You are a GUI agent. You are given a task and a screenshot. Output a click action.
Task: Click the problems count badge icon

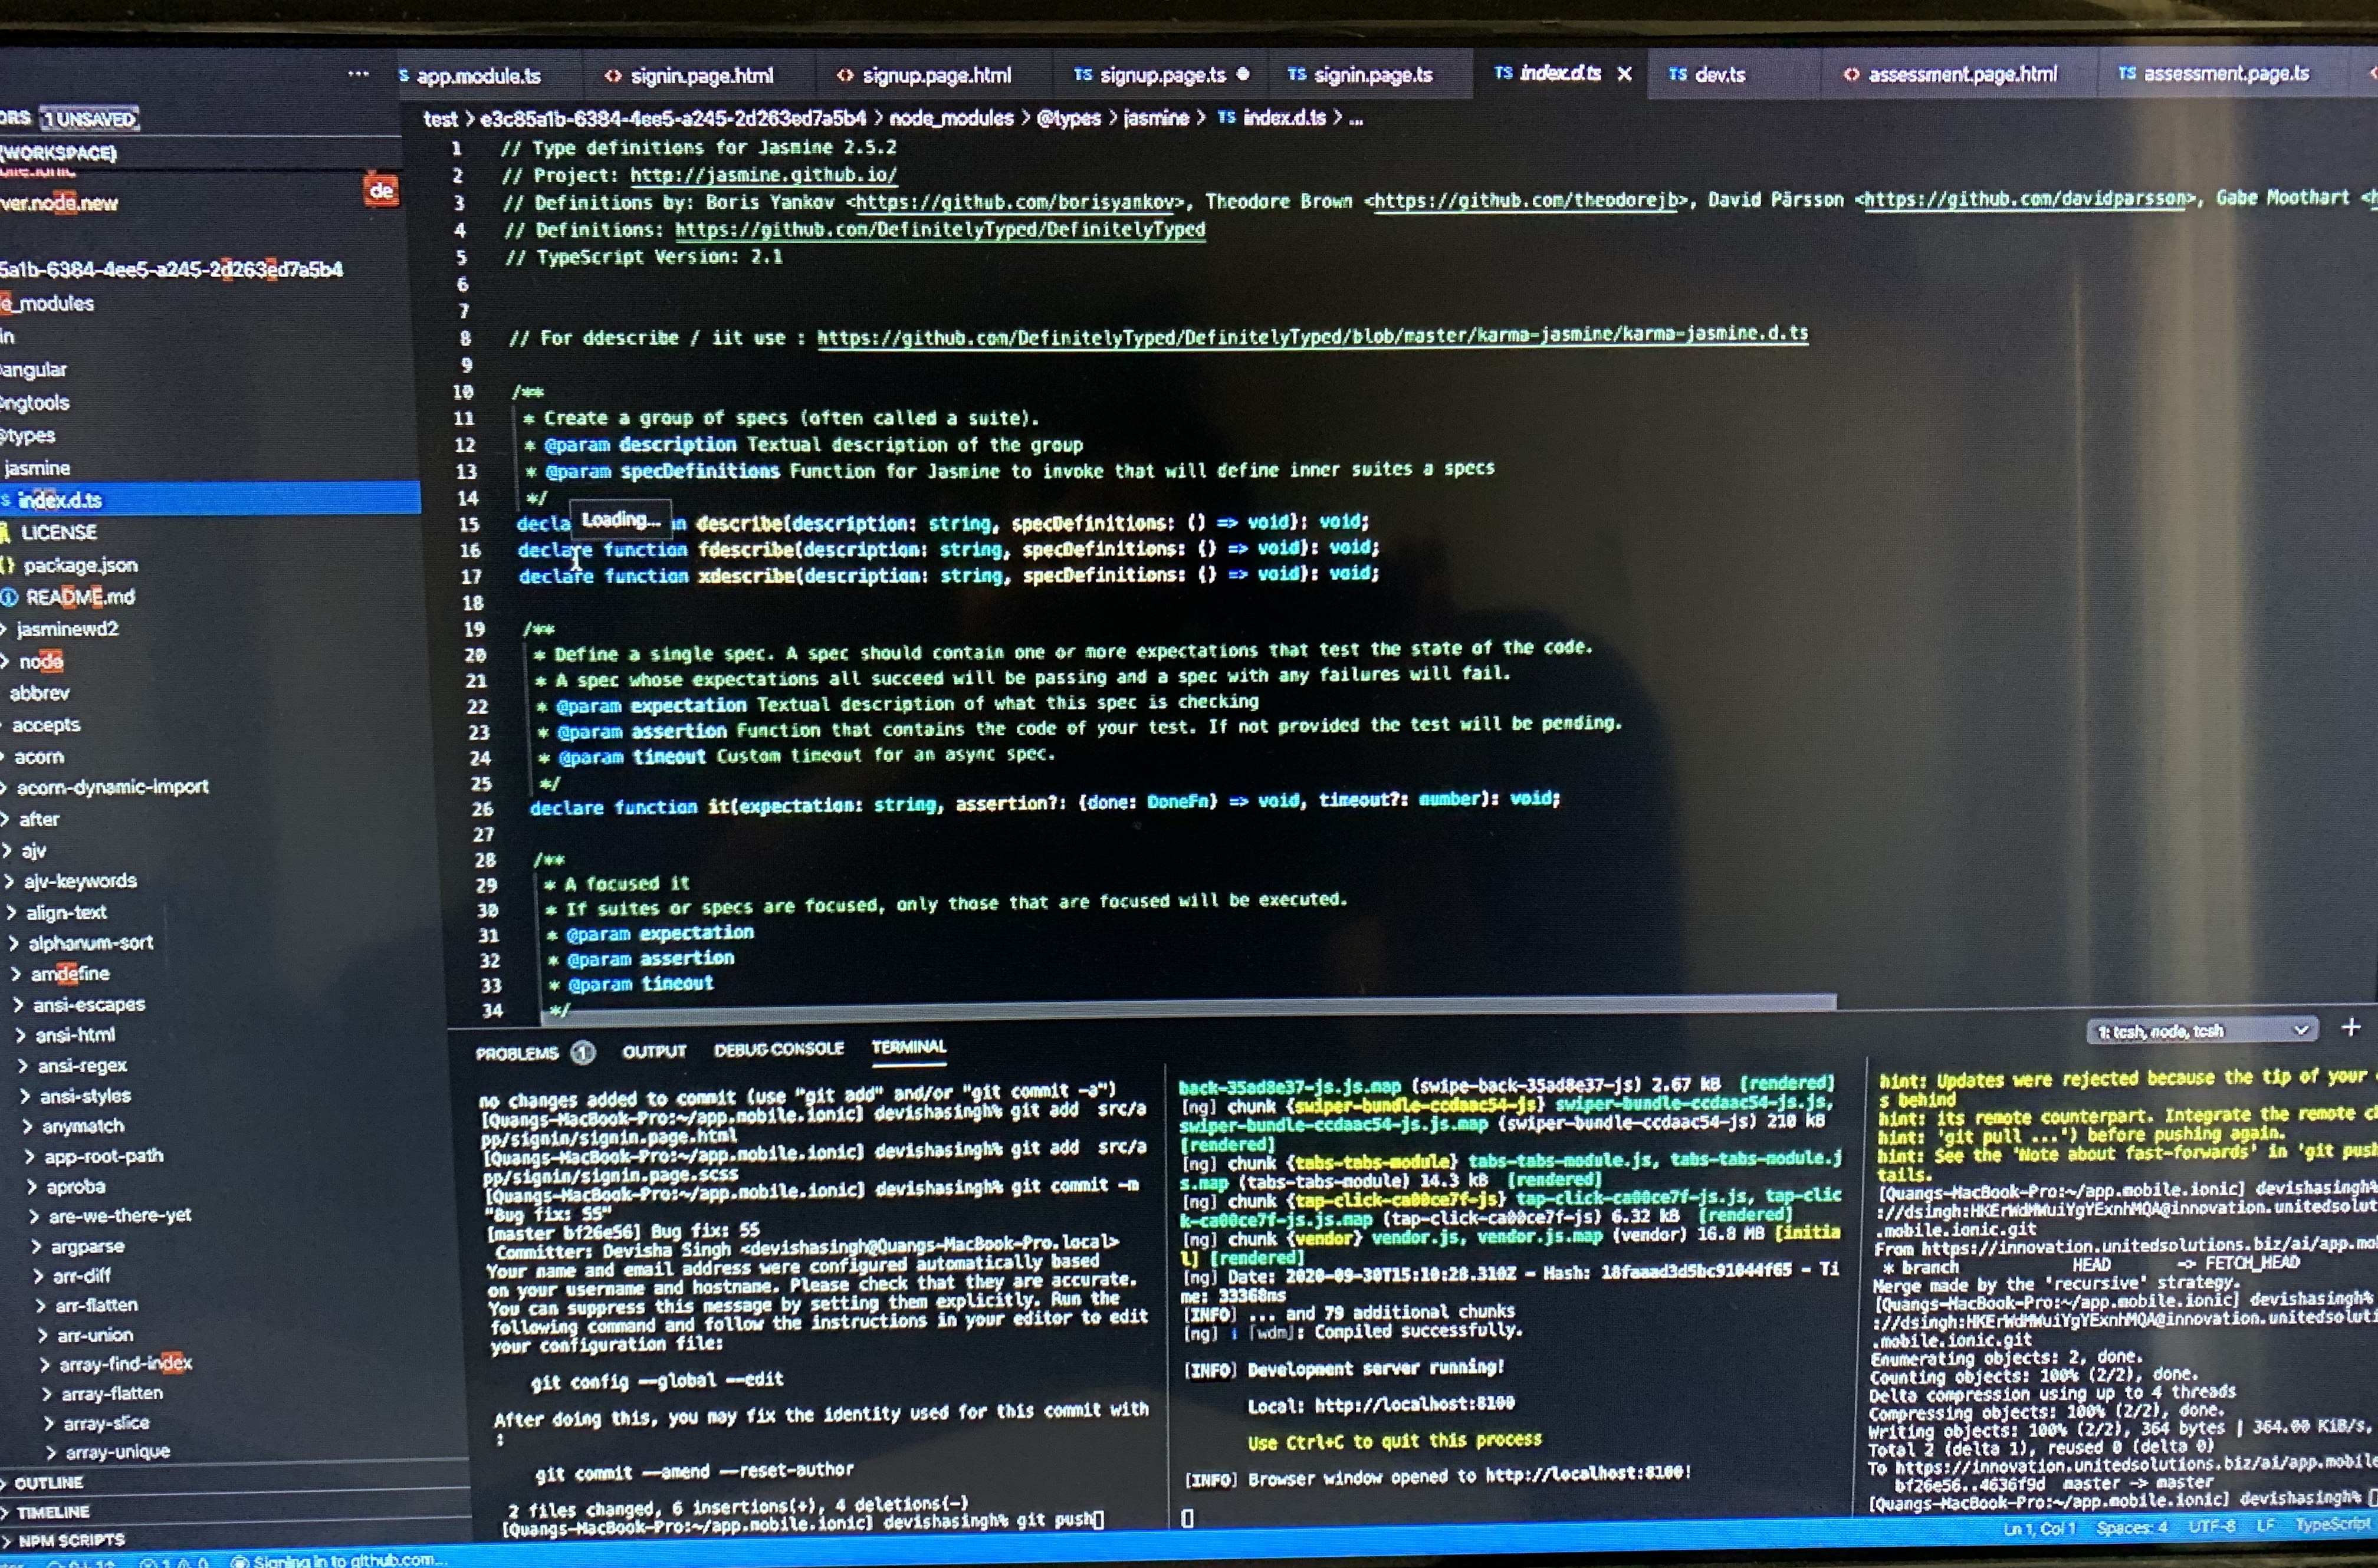(583, 1052)
